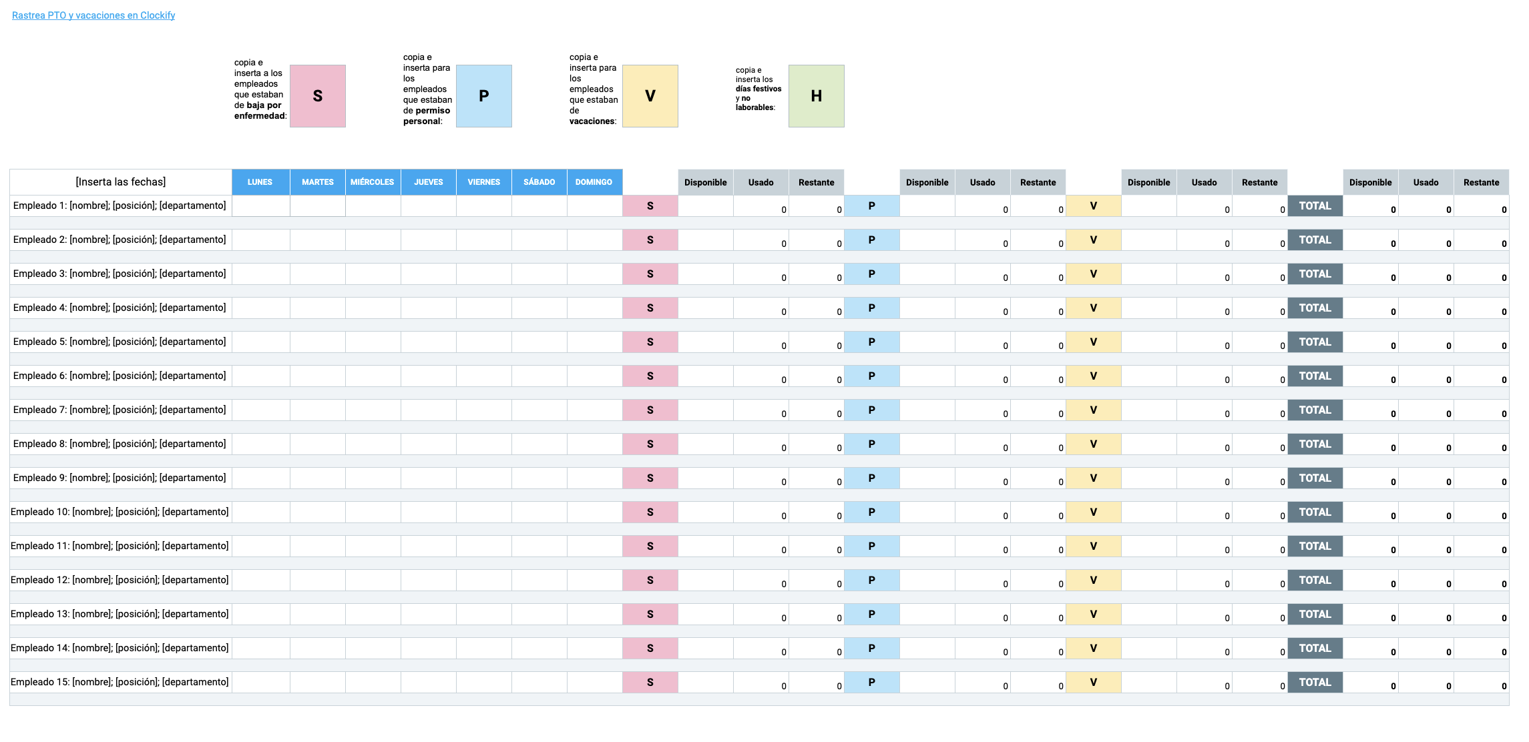This screenshot has width=1529, height=742.
Task: Click the TOTAL cell in Empleado 15 row
Action: click(x=1315, y=682)
